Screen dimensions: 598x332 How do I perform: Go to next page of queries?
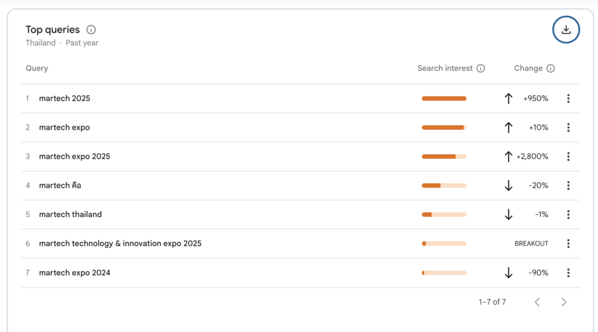[564, 302]
